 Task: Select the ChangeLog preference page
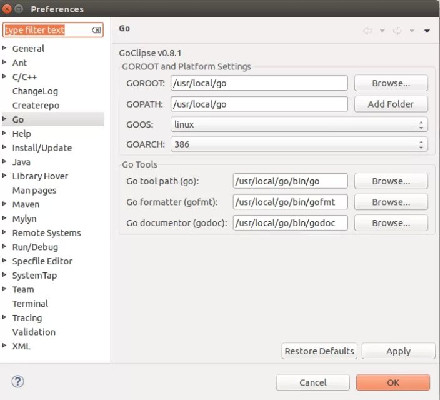coord(36,91)
